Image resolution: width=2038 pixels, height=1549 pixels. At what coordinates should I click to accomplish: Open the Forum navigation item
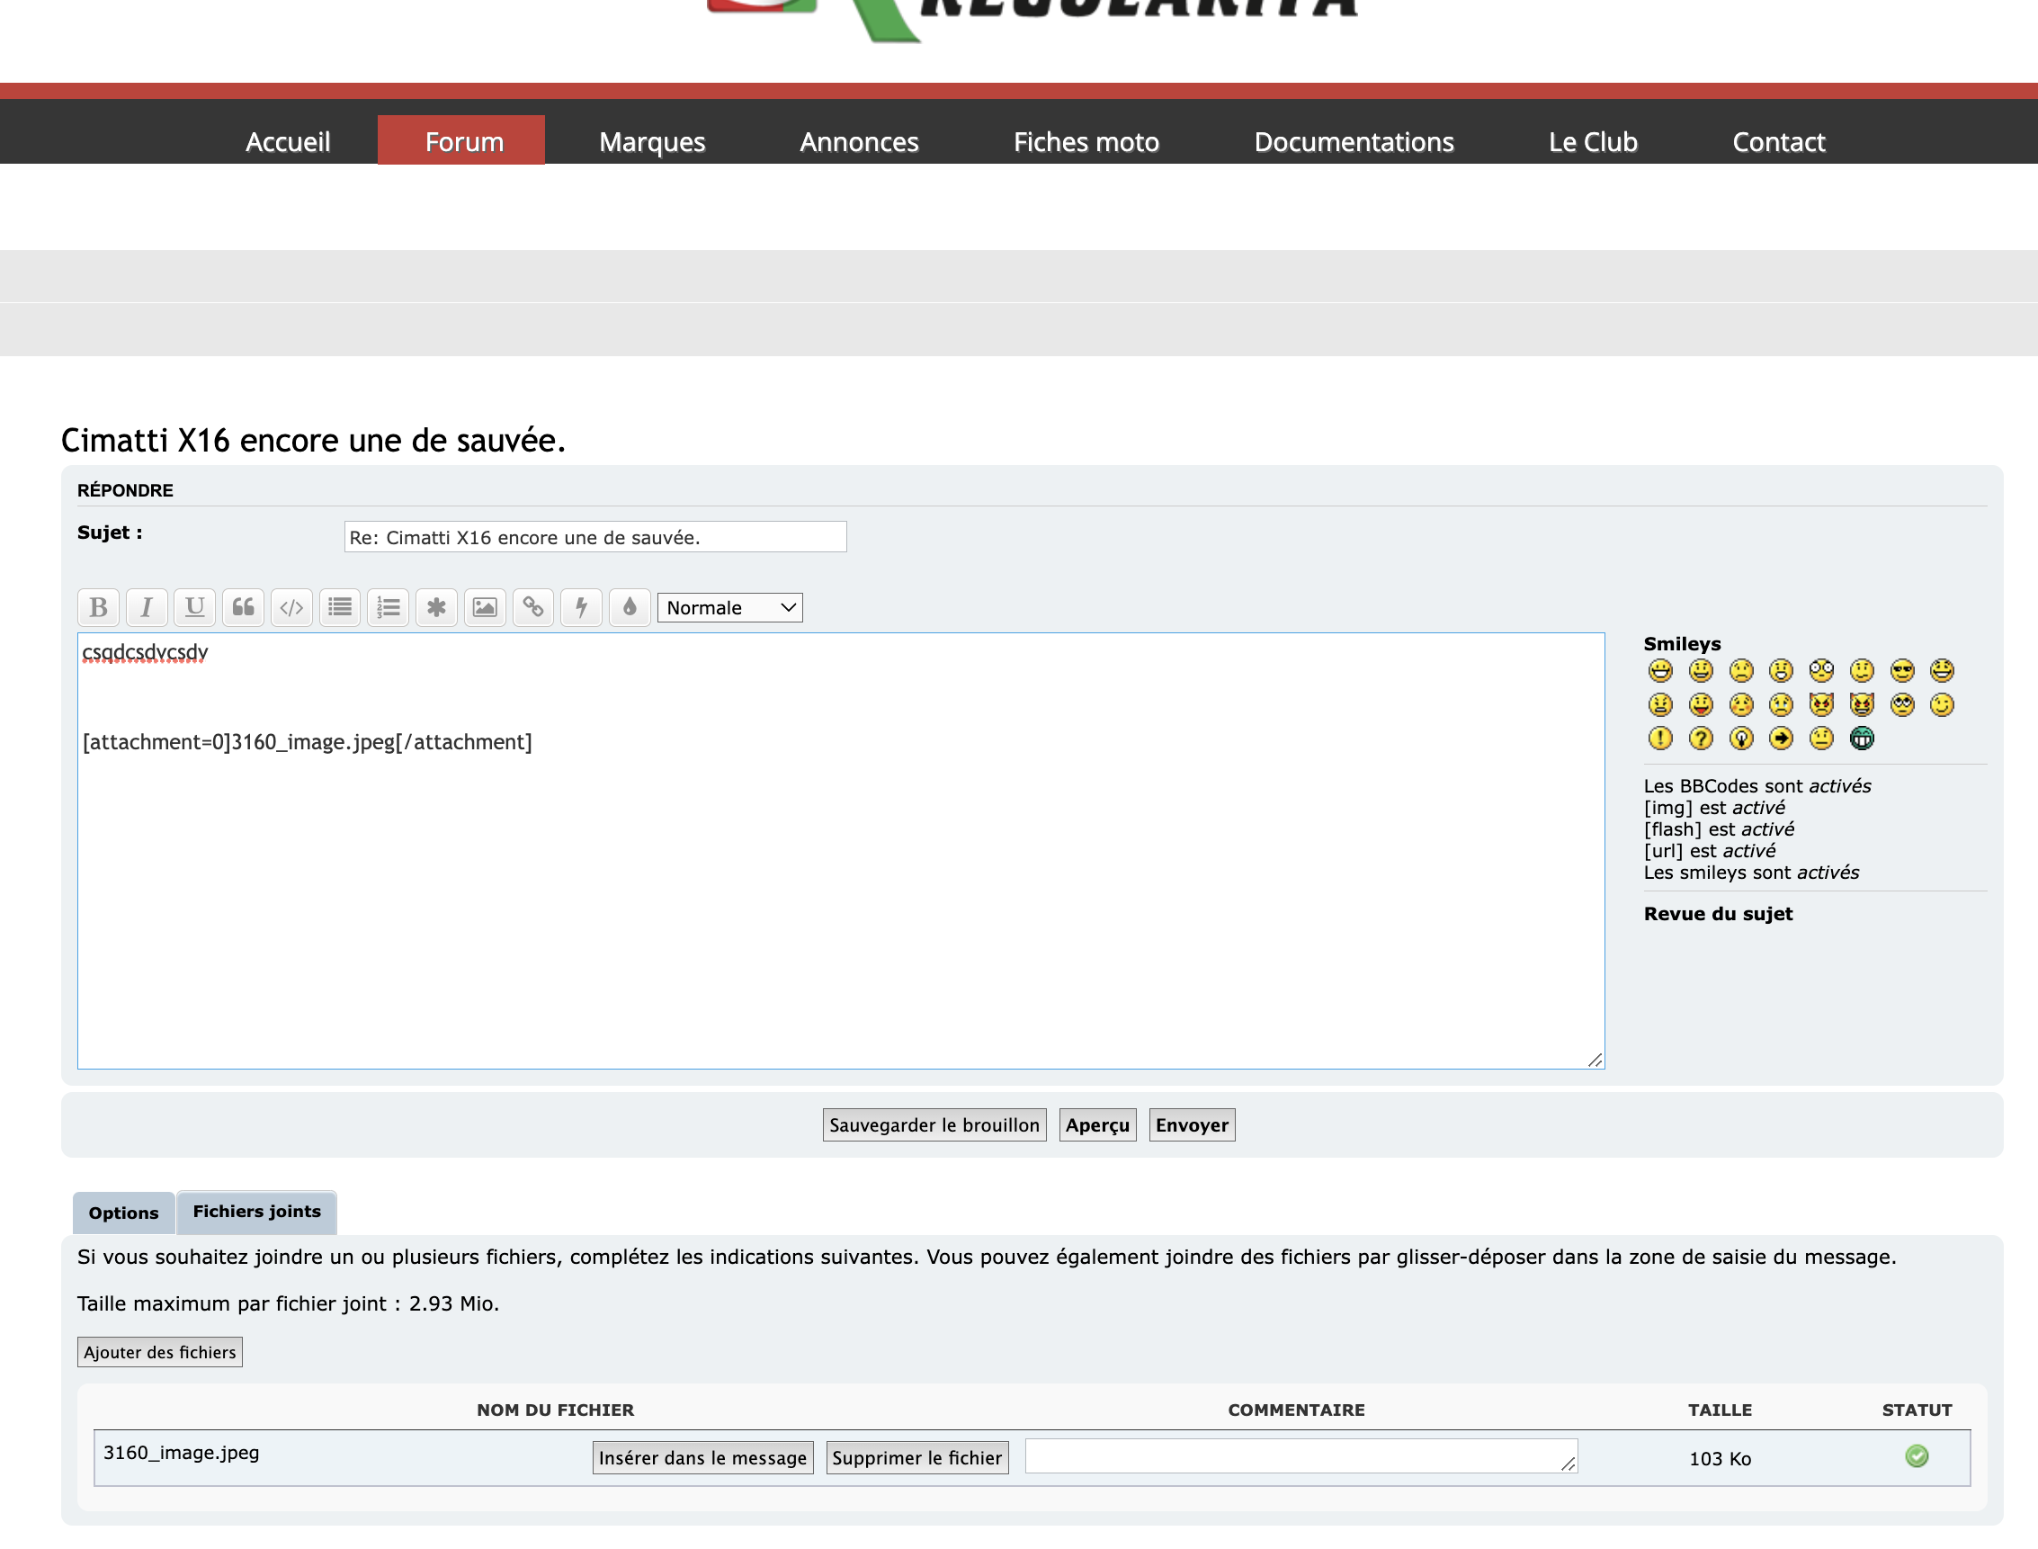461,141
